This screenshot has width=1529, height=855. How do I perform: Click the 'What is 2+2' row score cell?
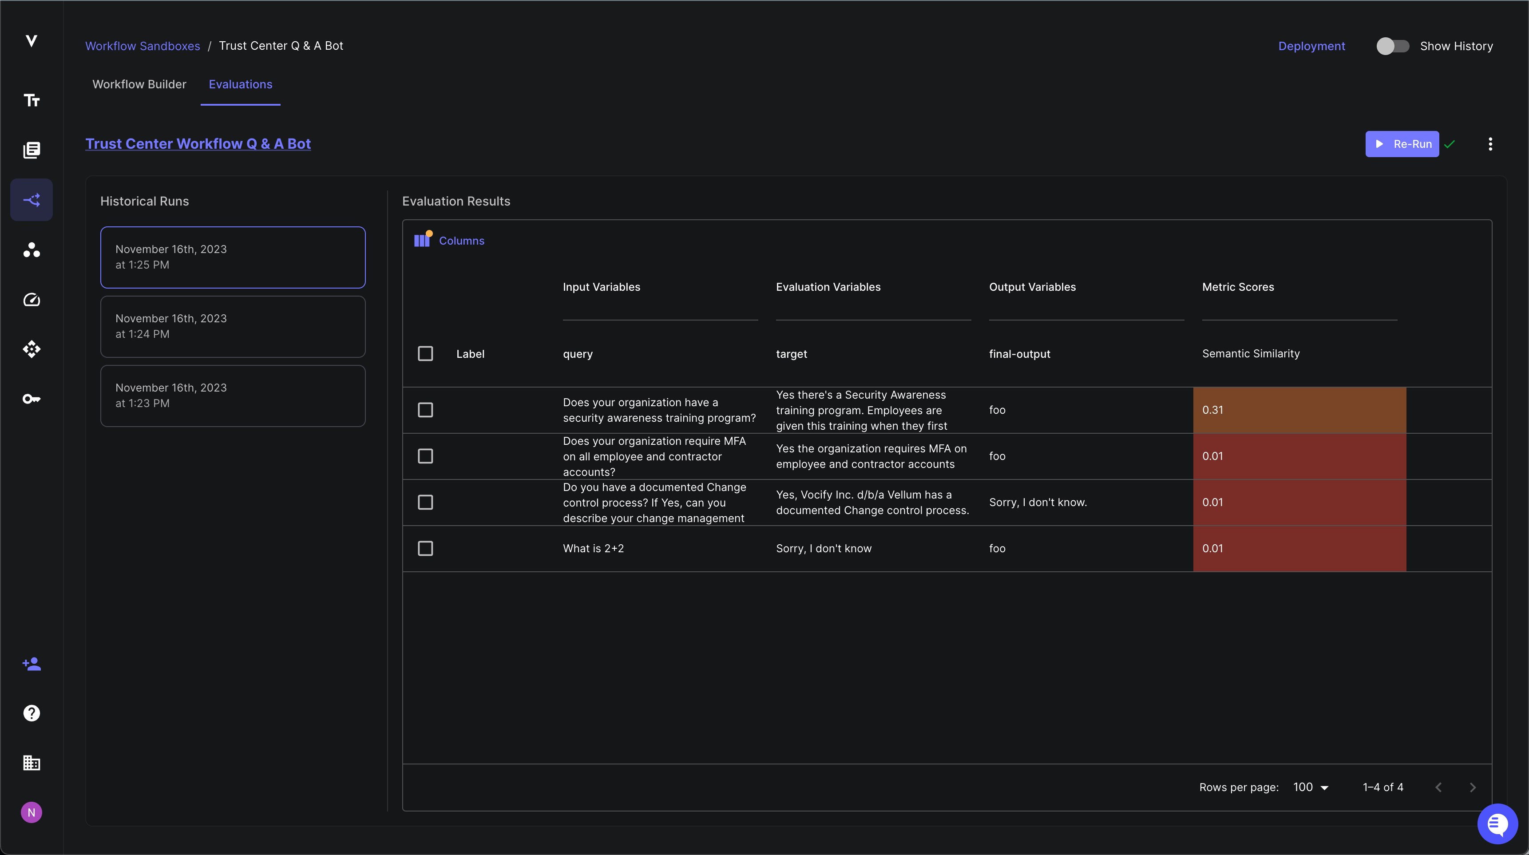(x=1300, y=548)
